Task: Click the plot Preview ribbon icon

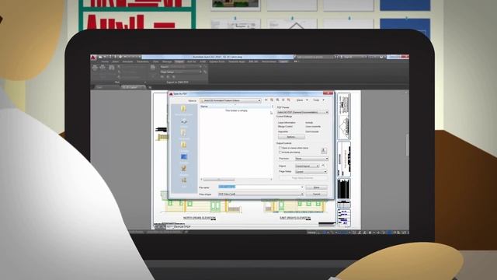Action: tap(112, 68)
